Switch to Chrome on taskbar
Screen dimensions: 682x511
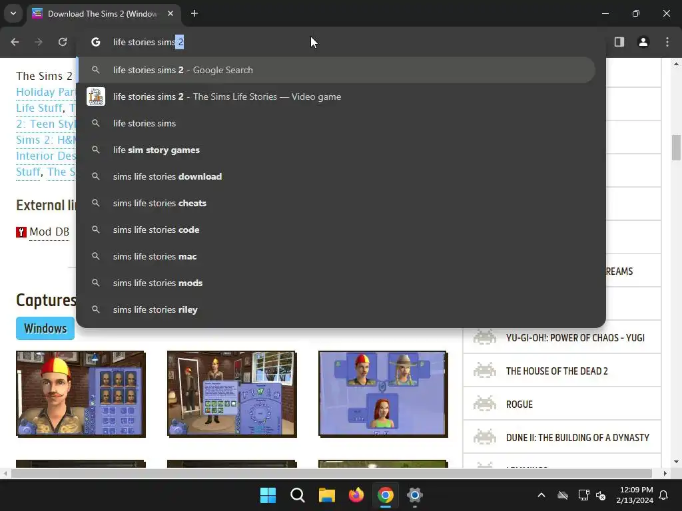[x=386, y=495]
